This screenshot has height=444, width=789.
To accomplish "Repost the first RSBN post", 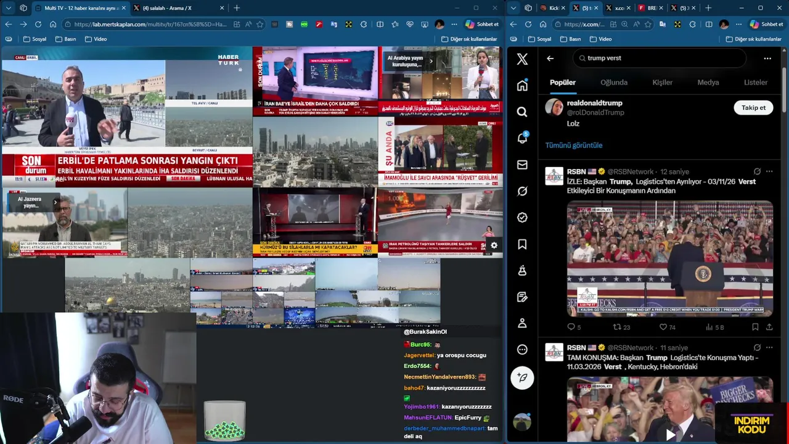I will pos(621,327).
